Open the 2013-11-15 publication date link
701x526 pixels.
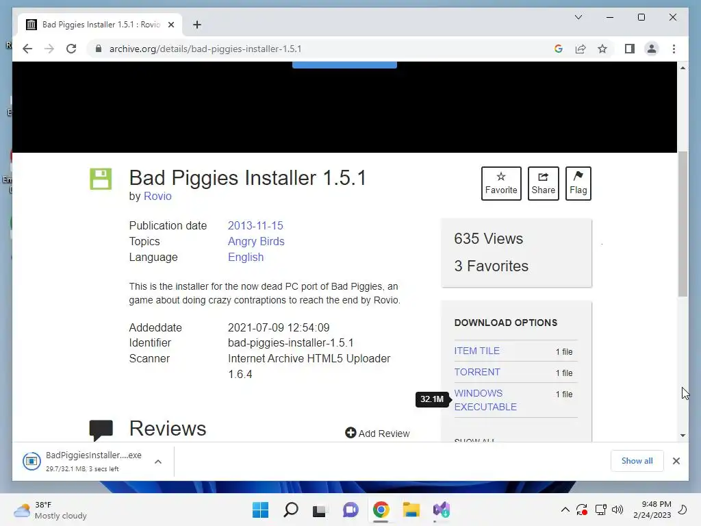255,225
